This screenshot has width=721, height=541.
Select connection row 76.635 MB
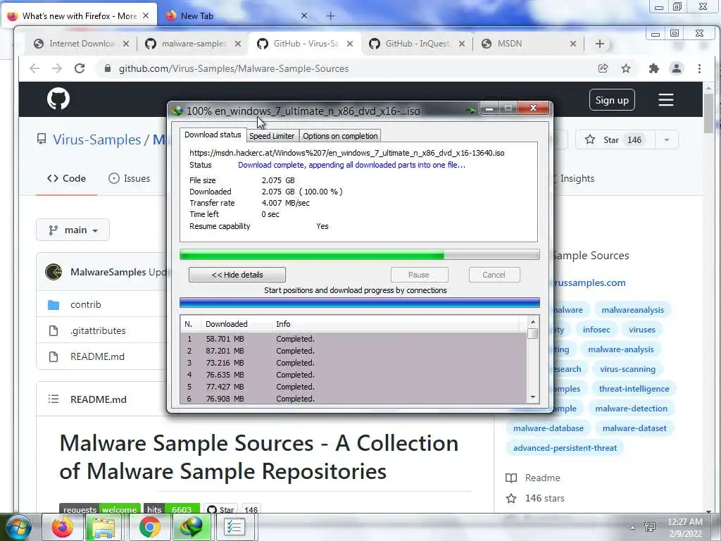[353, 375]
